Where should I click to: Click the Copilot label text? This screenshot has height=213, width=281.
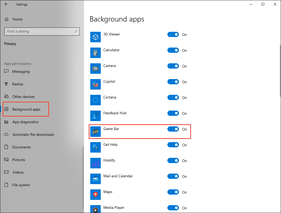pyautogui.click(x=109, y=81)
